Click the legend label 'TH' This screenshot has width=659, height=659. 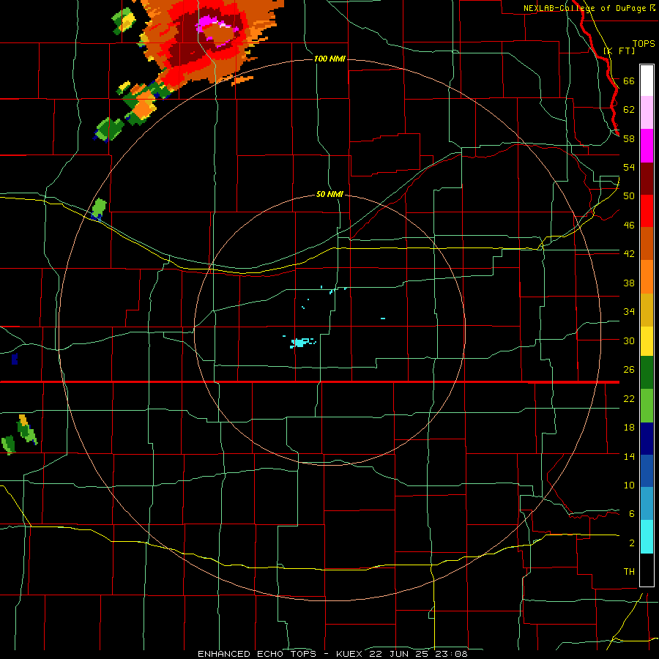tap(629, 572)
